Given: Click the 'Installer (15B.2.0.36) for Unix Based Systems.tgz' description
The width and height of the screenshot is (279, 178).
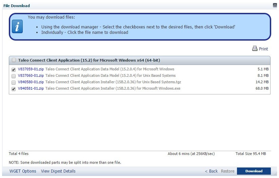Looking at the screenshot, I should click(x=113, y=82).
